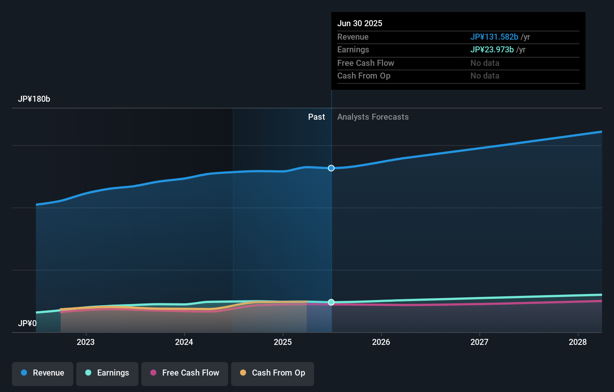Click the JP¥180b axis label

pos(34,99)
